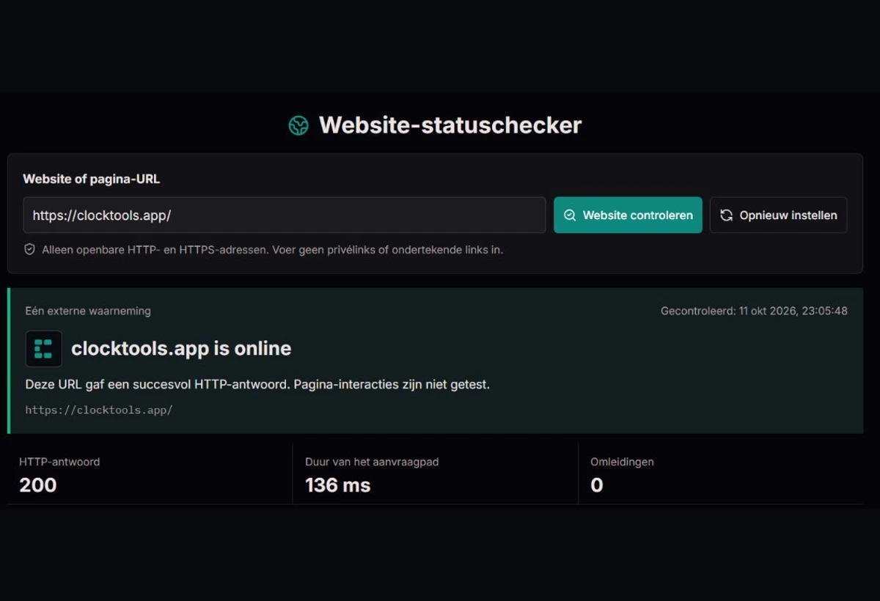
Task: Click the monospace https://clocktools.app/ result URL
Action: point(99,410)
